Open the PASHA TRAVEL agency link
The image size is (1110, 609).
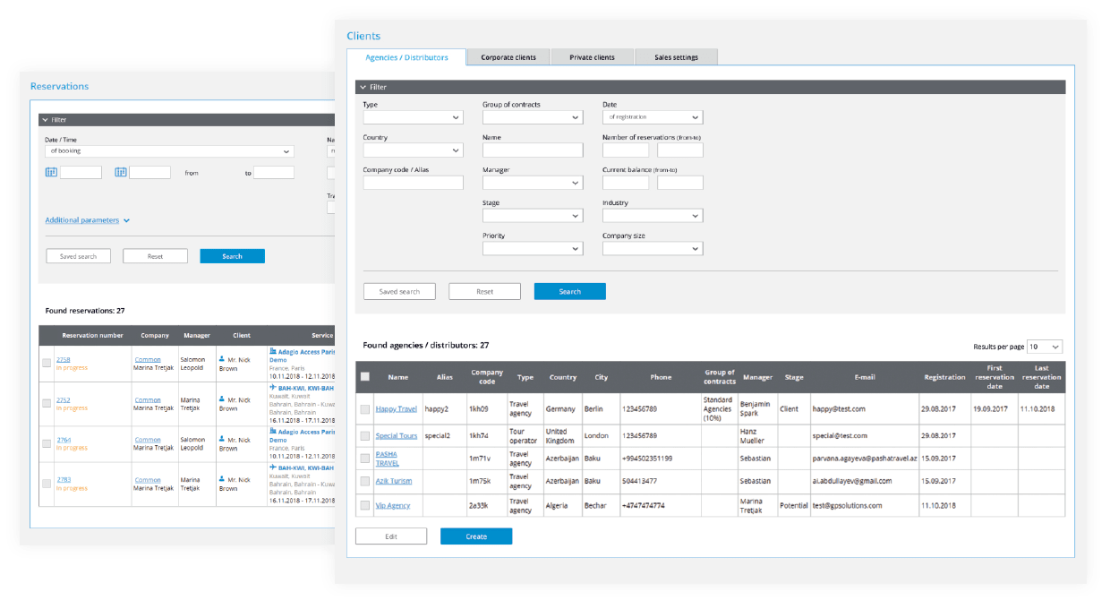click(x=388, y=459)
